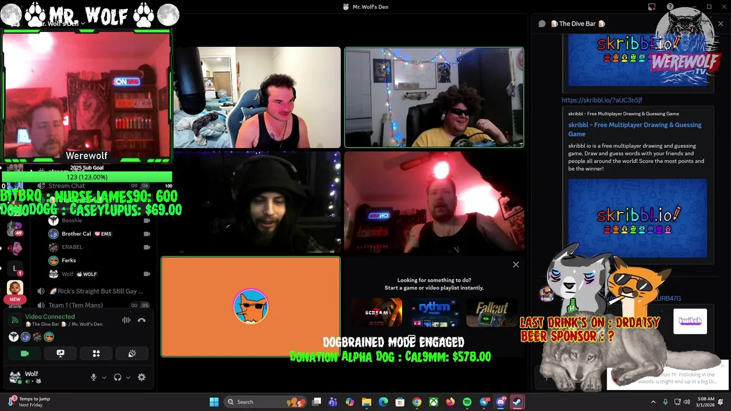Click the taskbar Search box

point(265,402)
